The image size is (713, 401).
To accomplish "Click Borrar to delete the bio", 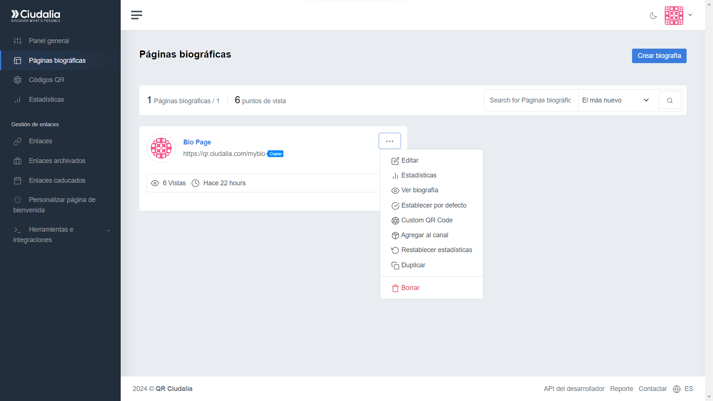I will [x=410, y=288].
